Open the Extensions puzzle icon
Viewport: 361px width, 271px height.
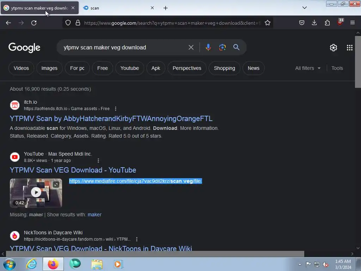(x=327, y=23)
